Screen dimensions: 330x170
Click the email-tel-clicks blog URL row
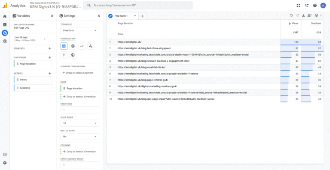point(215,67)
